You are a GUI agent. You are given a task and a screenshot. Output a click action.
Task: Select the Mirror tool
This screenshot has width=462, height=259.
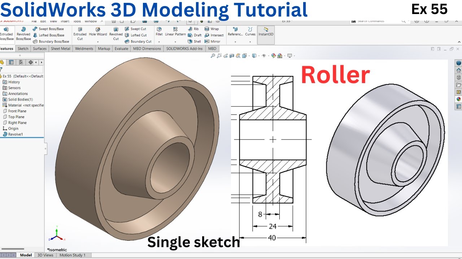pyautogui.click(x=212, y=41)
